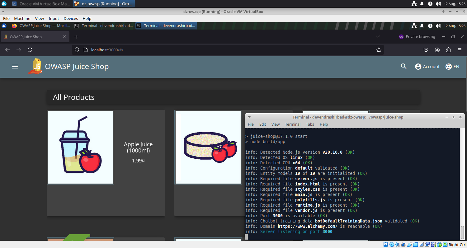Close the OWASP Juice Shop browser tab
The height and width of the screenshot is (248, 467).
coord(64,37)
